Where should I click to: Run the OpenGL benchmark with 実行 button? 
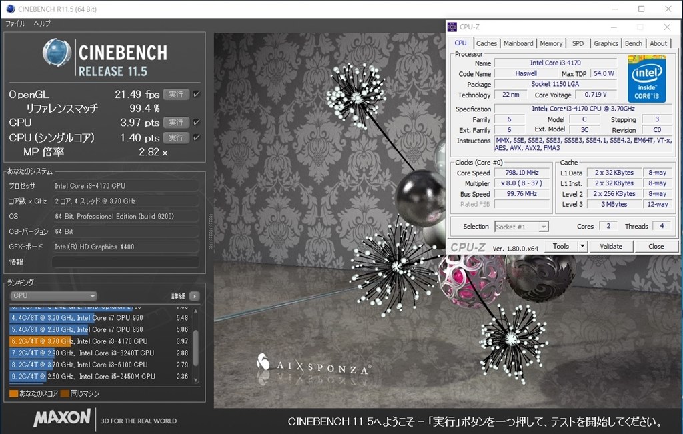point(176,95)
